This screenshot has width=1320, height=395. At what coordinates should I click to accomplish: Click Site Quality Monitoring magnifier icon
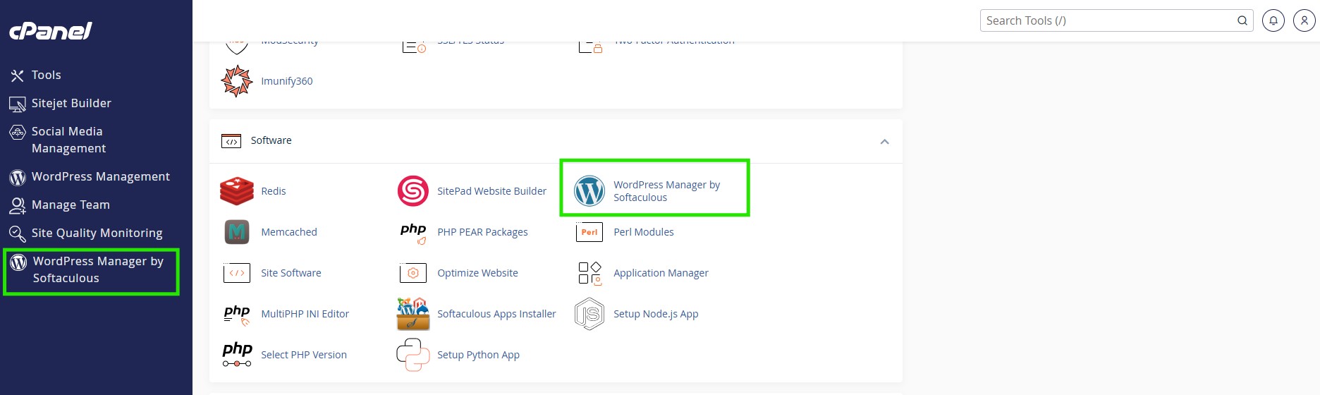[17, 233]
